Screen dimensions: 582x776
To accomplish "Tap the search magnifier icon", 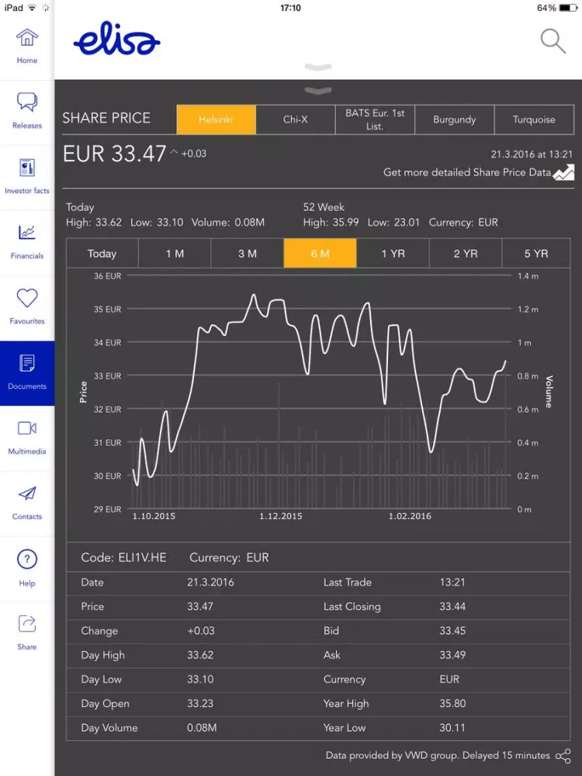I will (553, 40).
